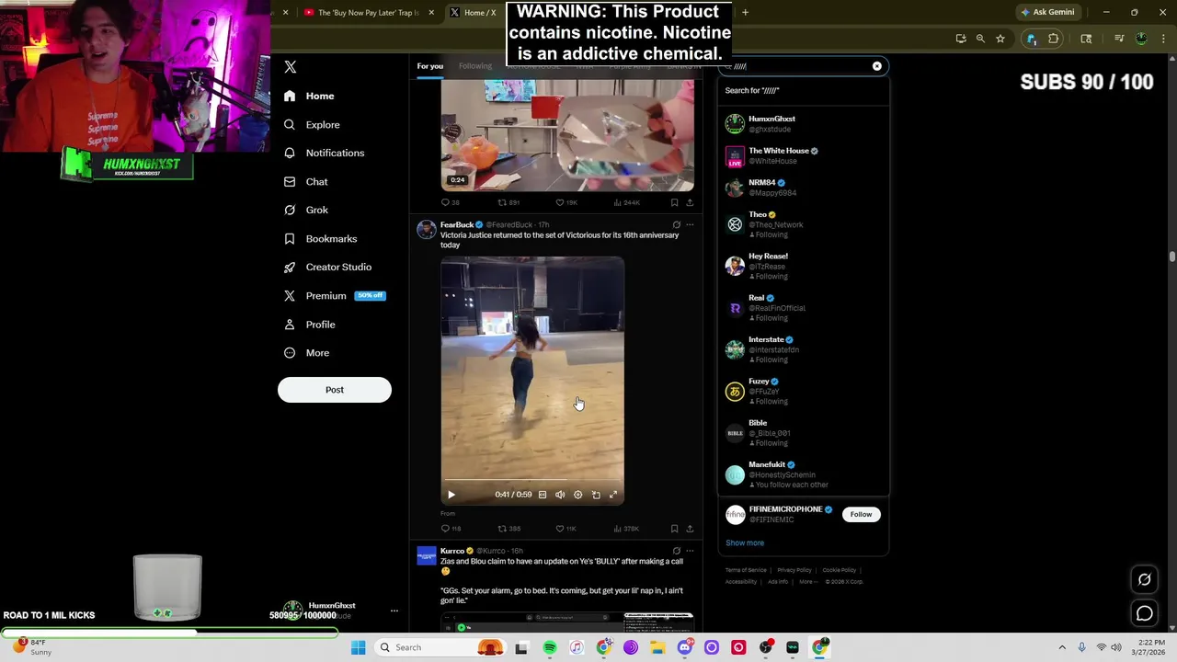Open Manefukit search suggestion
The height and width of the screenshot is (662, 1177).
[x=803, y=474]
